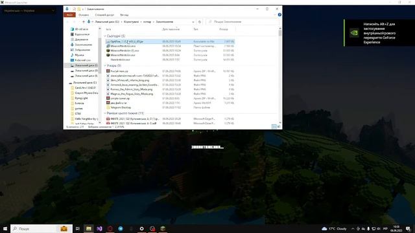This screenshot has width=415, height=233.
Task: Open Task View on the taskbar
Action: point(78,228)
